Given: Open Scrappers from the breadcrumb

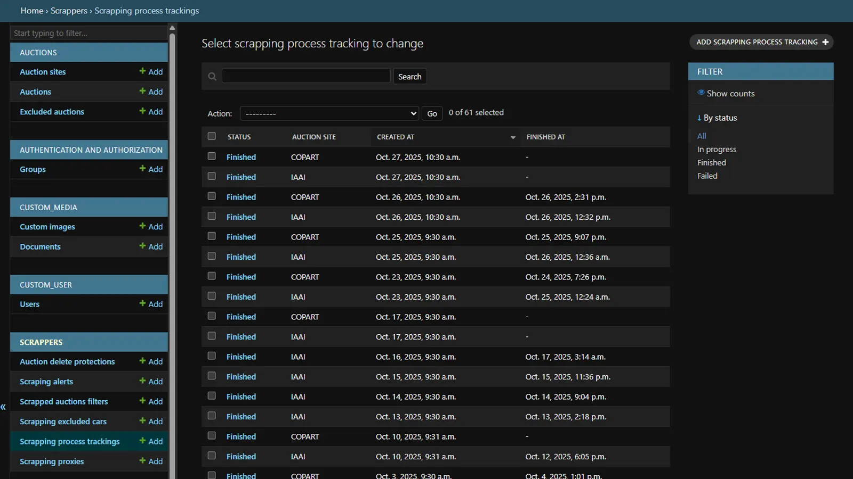Looking at the screenshot, I should 69,11.
